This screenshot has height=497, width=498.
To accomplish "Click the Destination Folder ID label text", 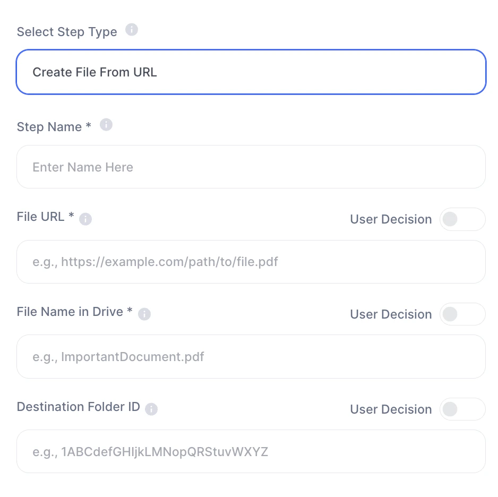I will pos(79,407).
